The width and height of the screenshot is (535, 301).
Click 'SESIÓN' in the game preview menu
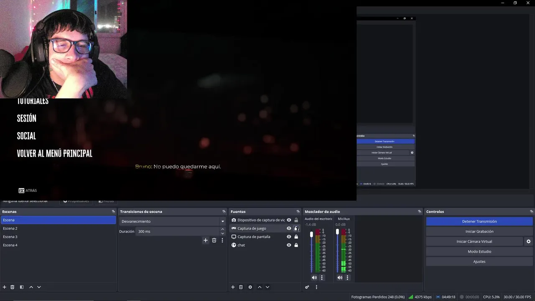point(27,118)
